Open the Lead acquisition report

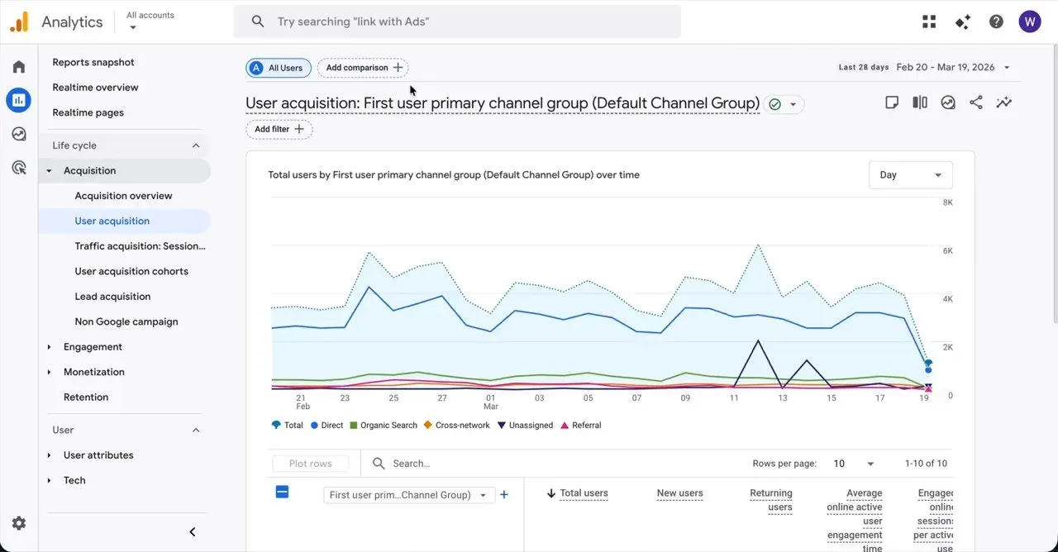112,297
